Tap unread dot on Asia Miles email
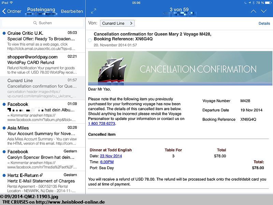Image resolution: width=273 pixels, height=205 pixels. (x=4, y=128)
